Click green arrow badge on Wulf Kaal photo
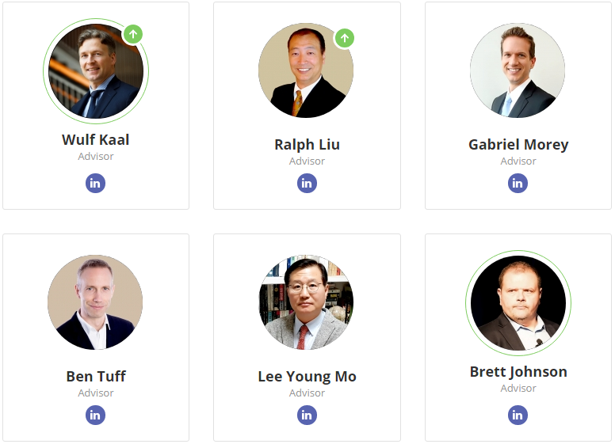Viewport: 615px width, 444px height. [x=133, y=34]
